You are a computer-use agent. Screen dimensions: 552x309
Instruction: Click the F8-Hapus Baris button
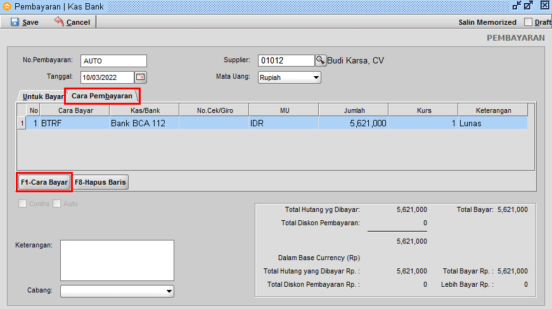[x=100, y=182]
